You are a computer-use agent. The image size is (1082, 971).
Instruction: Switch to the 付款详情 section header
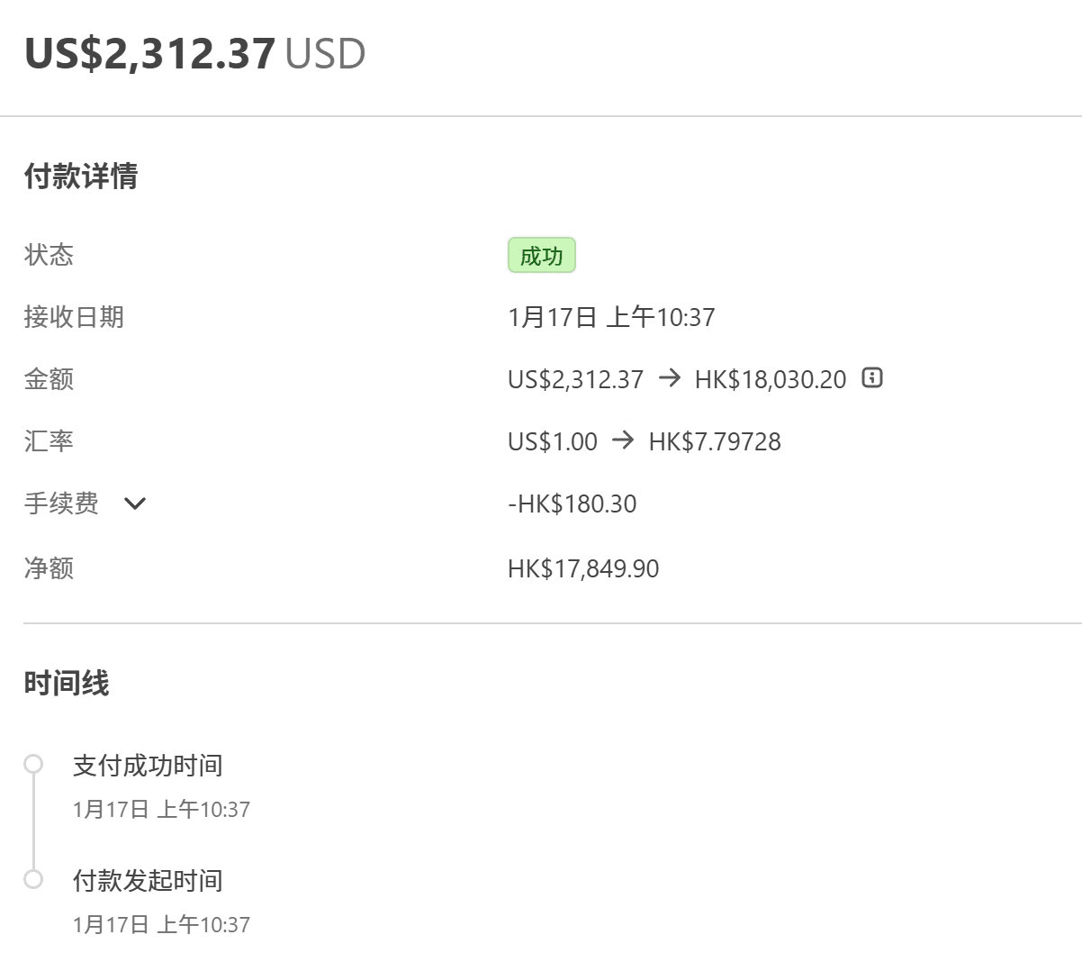click(x=82, y=177)
